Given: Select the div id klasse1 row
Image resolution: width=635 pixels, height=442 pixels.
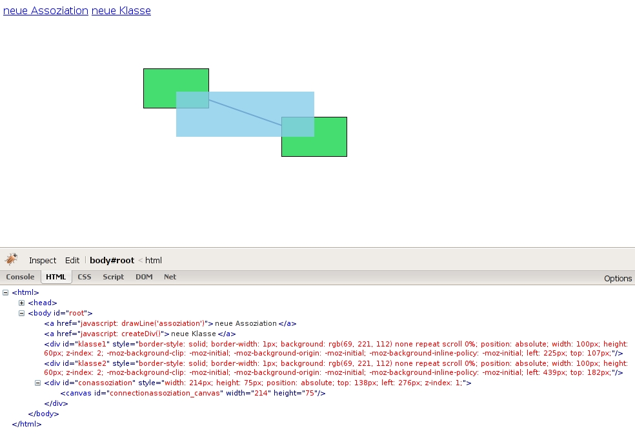Looking at the screenshot, I should (x=336, y=348).
